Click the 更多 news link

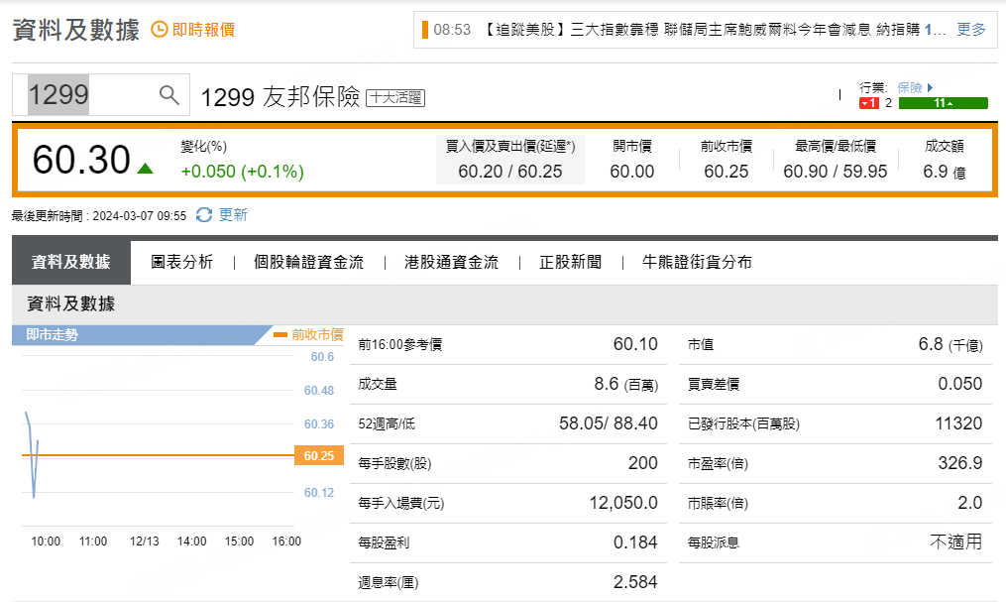pos(970,30)
